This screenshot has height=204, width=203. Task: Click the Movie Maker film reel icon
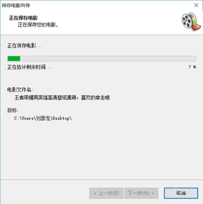(191, 22)
